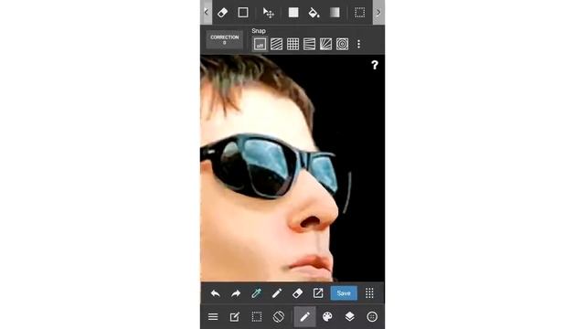
Task: Enable horizontal perspective snap guide
Action: tap(309, 45)
